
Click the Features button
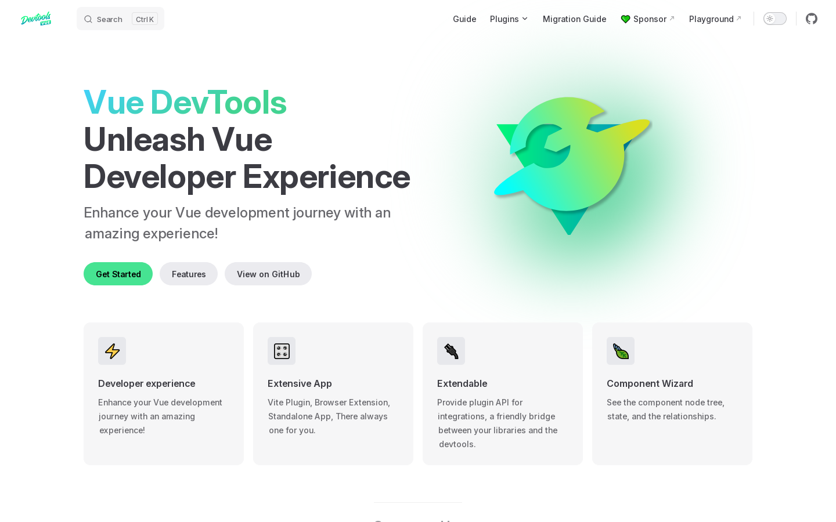click(189, 274)
